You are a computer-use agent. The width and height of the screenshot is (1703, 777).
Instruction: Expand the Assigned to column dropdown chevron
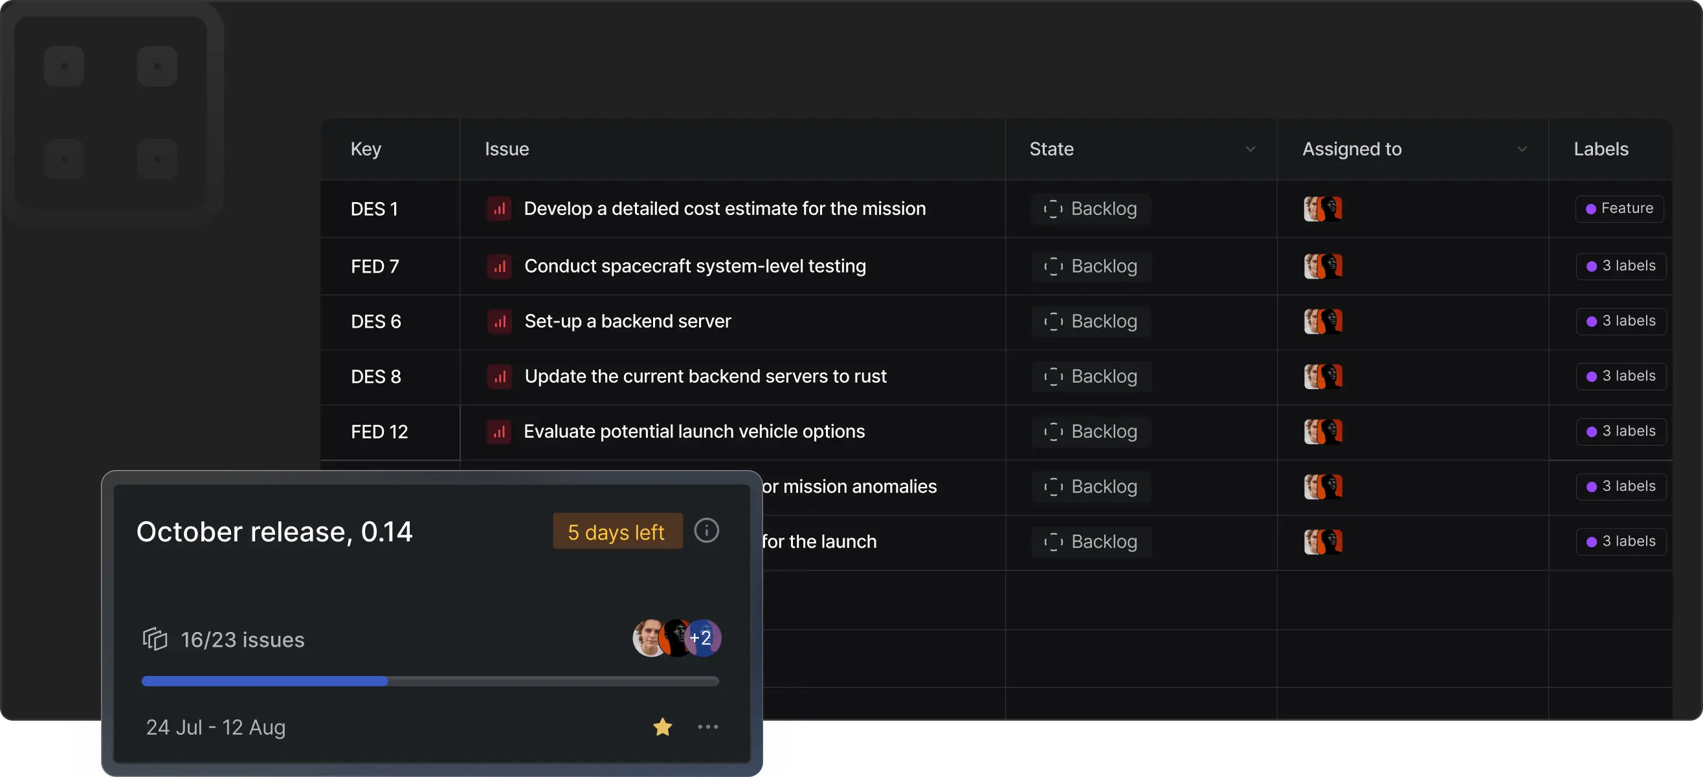click(1522, 150)
